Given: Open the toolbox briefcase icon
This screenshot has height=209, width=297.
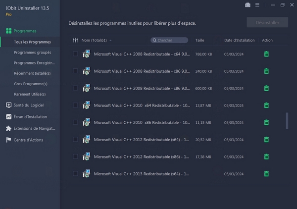Looking at the screenshot, I should point(247,5).
